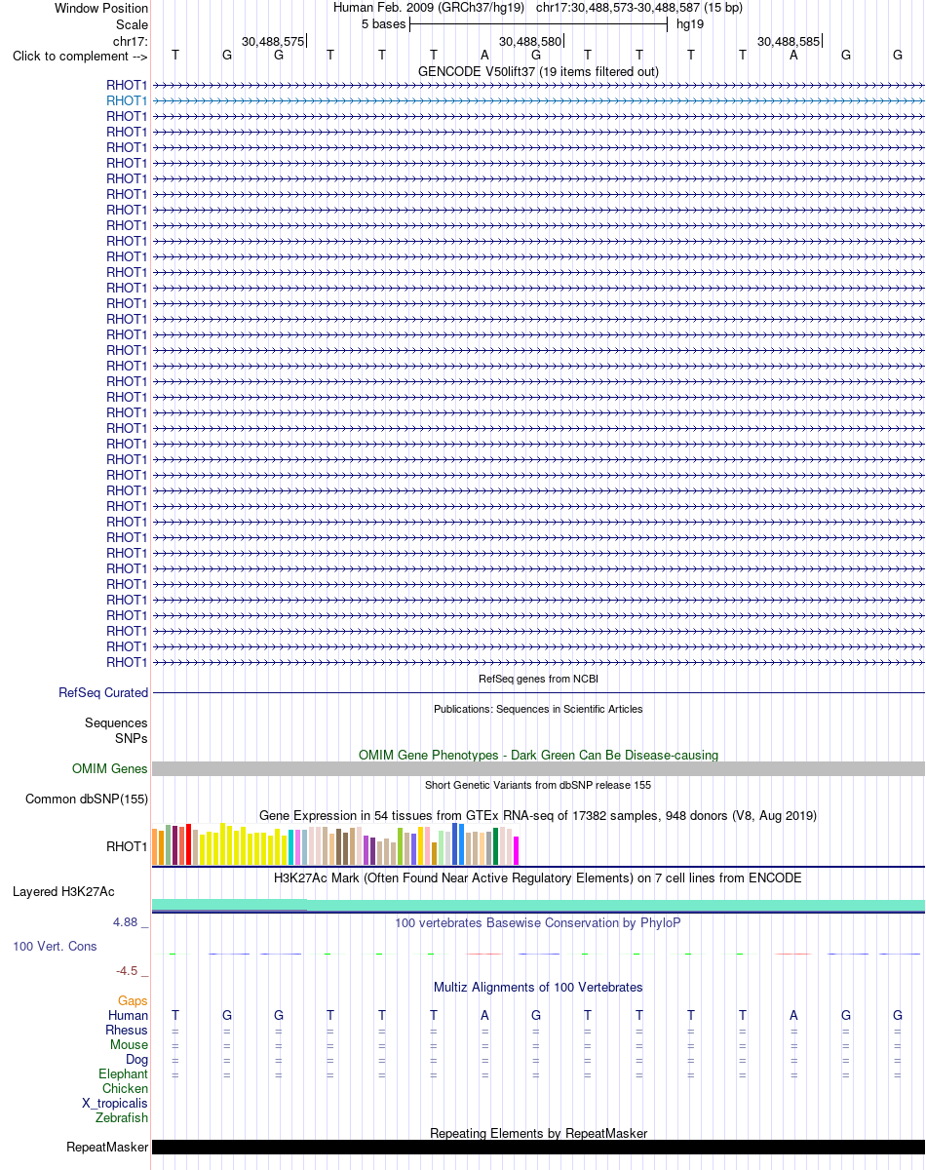Click the GTEx Gene Expression track title

(x=538, y=815)
